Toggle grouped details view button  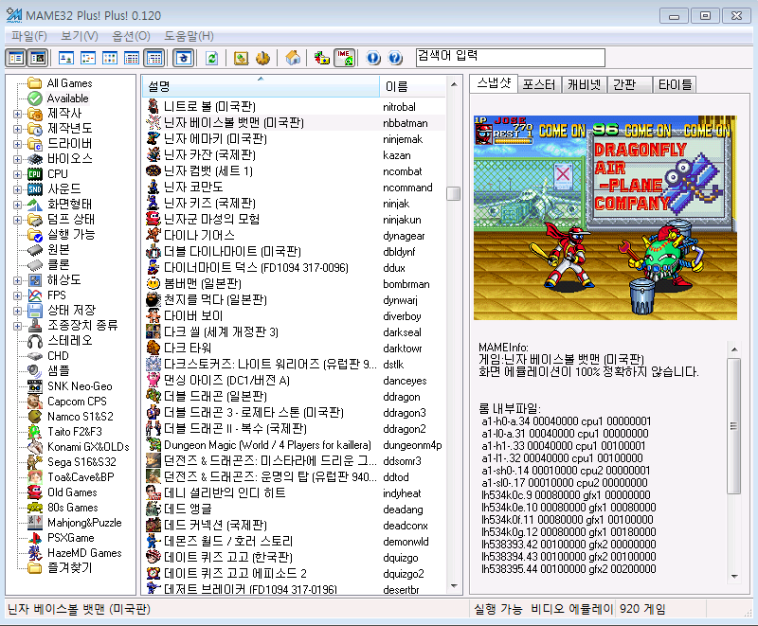point(154,59)
